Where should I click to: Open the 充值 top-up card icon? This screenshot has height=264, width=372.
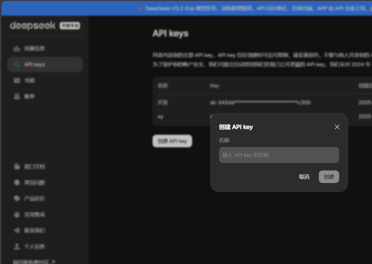coord(17,80)
